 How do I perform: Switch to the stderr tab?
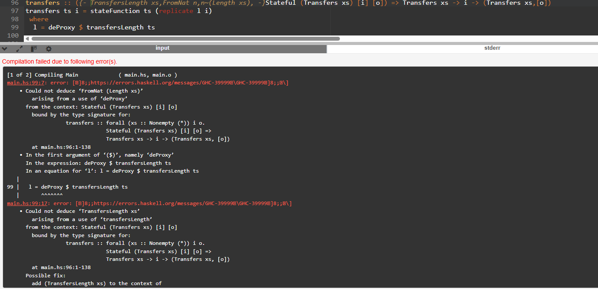[x=492, y=48]
